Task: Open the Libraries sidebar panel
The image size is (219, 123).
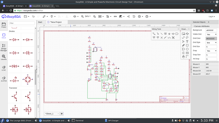Action: click(x=4, y=57)
